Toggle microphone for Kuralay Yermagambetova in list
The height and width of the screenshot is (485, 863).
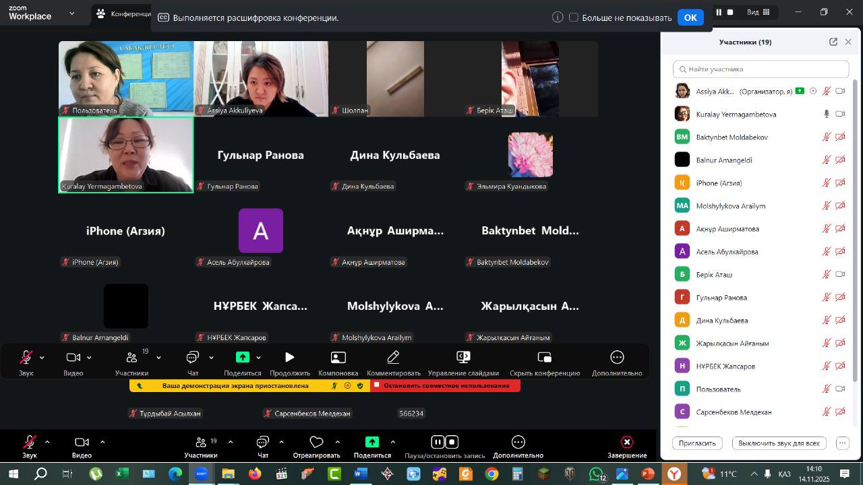[826, 115]
